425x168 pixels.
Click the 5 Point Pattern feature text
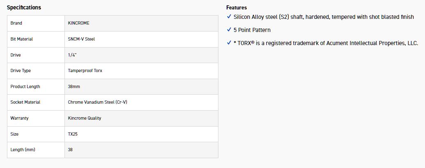(x=252, y=30)
